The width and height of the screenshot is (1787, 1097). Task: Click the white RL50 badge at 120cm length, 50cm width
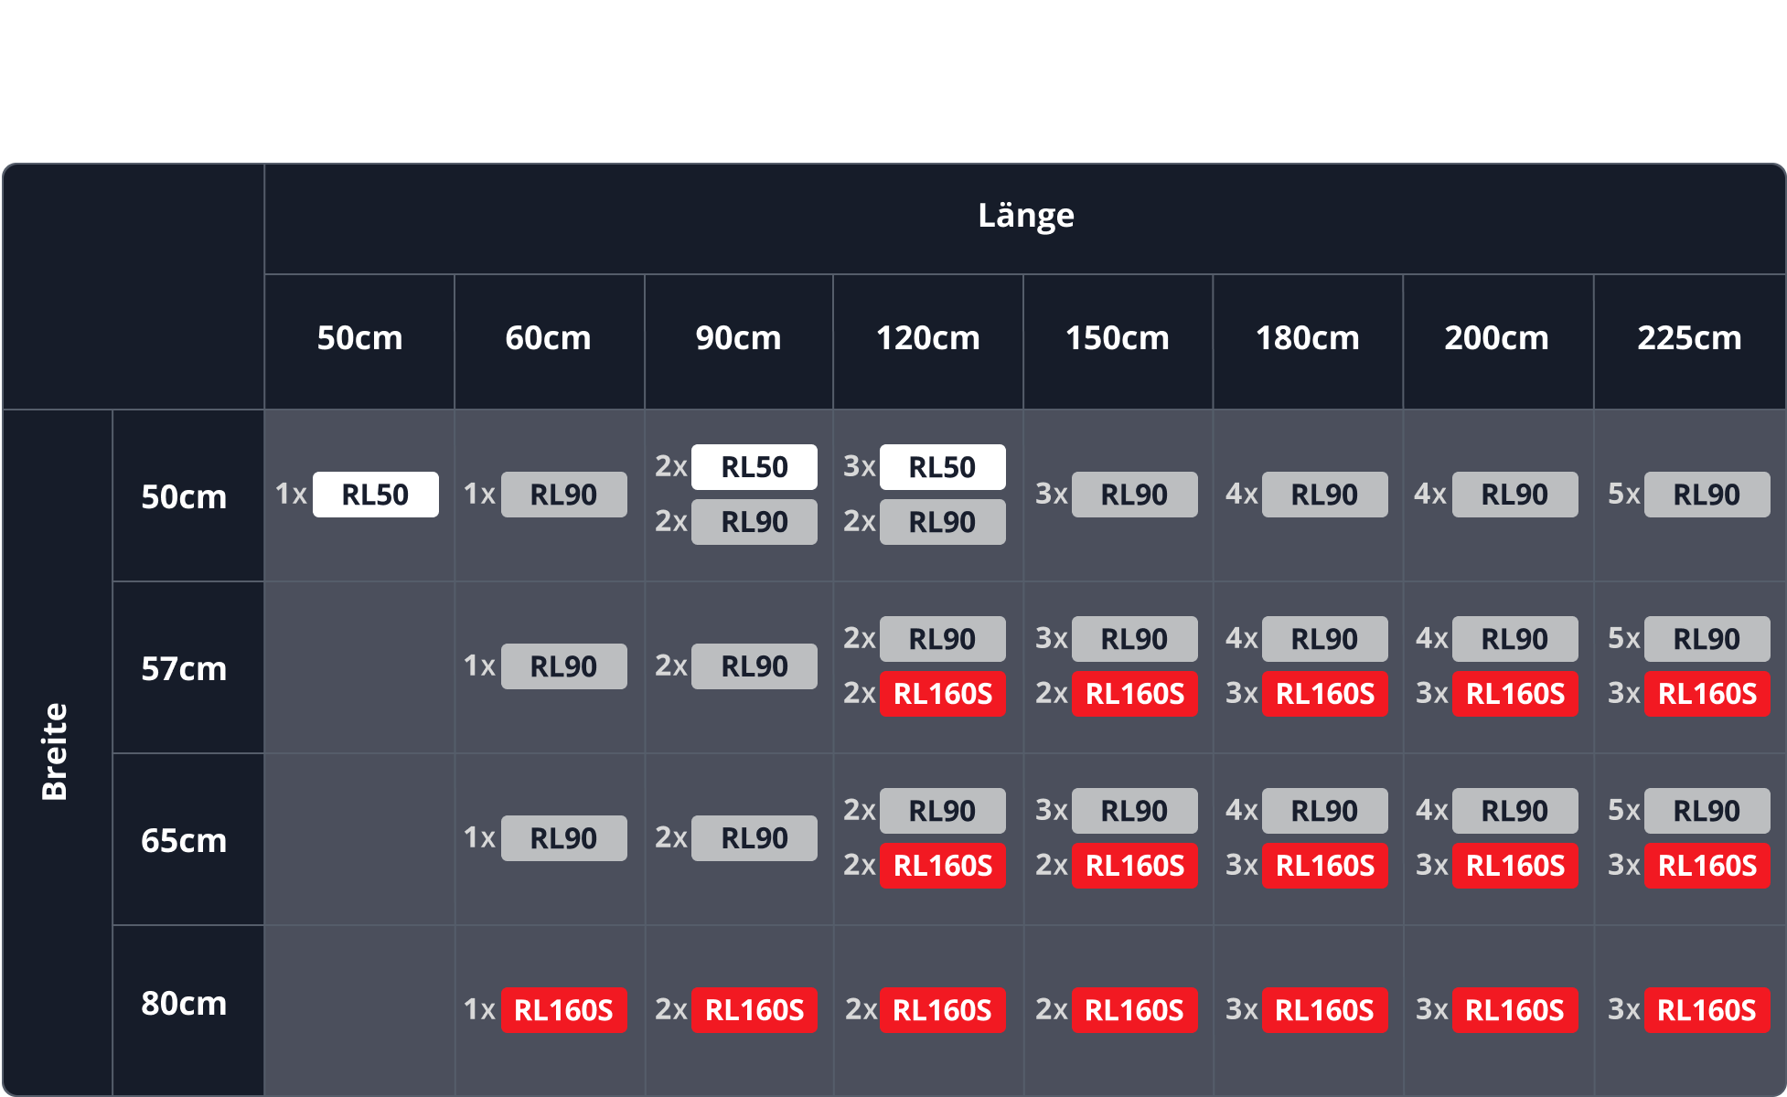tap(942, 467)
